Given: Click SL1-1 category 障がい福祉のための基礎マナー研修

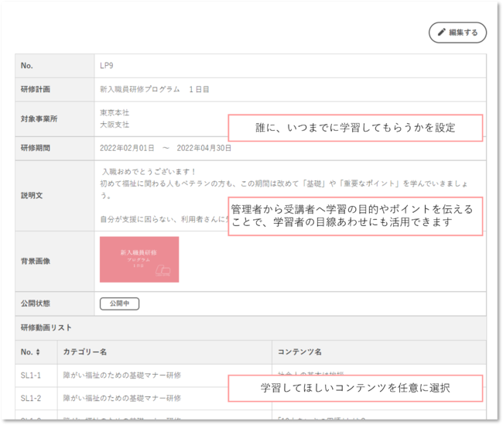Looking at the screenshot, I should point(122,375).
